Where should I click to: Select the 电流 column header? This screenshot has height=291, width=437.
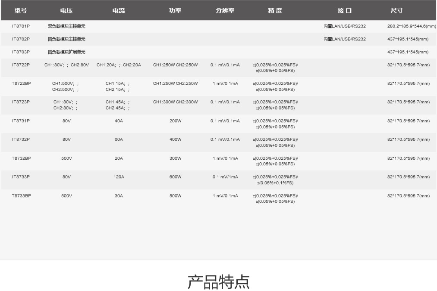tap(118, 11)
